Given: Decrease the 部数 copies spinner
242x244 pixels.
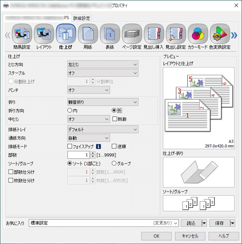Looking at the screenshot, I should click(x=93, y=157).
